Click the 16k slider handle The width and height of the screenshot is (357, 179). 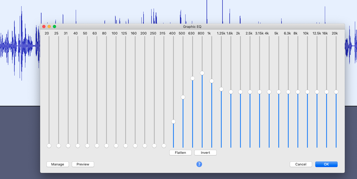click(x=326, y=92)
